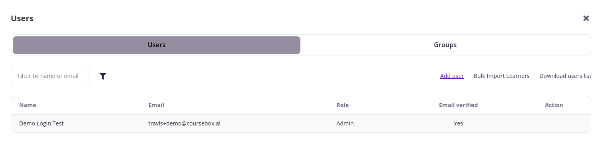Click the Role column header
The image size is (600, 161).
[342, 105]
